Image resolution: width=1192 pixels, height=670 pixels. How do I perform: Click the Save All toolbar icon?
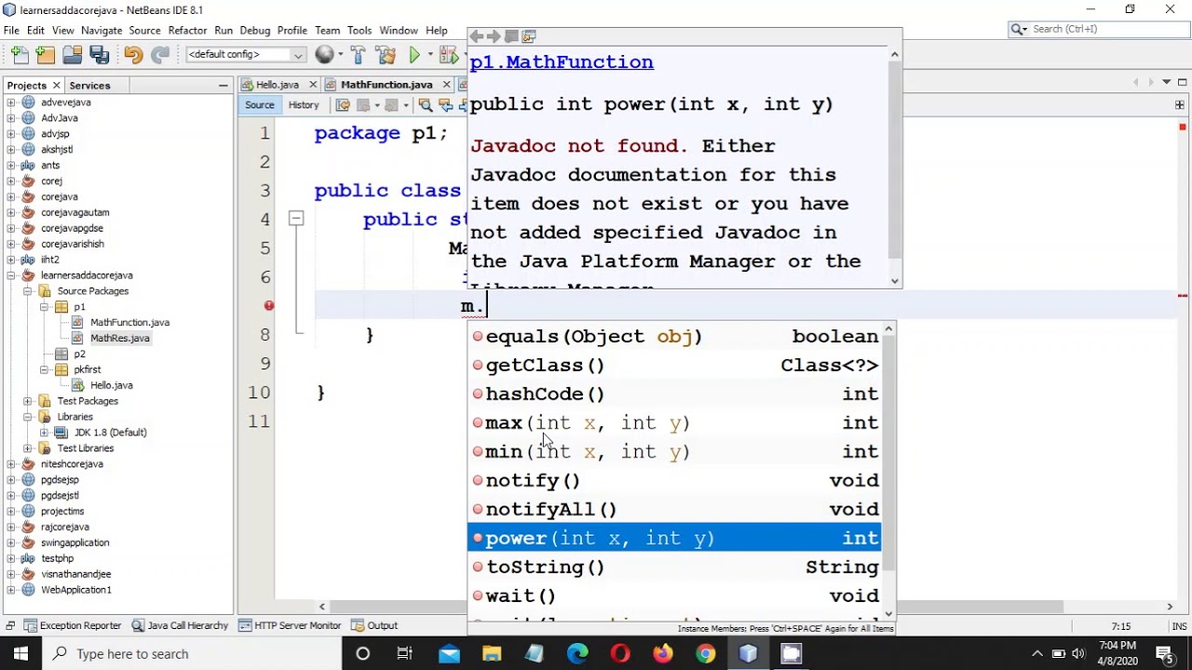99,56
